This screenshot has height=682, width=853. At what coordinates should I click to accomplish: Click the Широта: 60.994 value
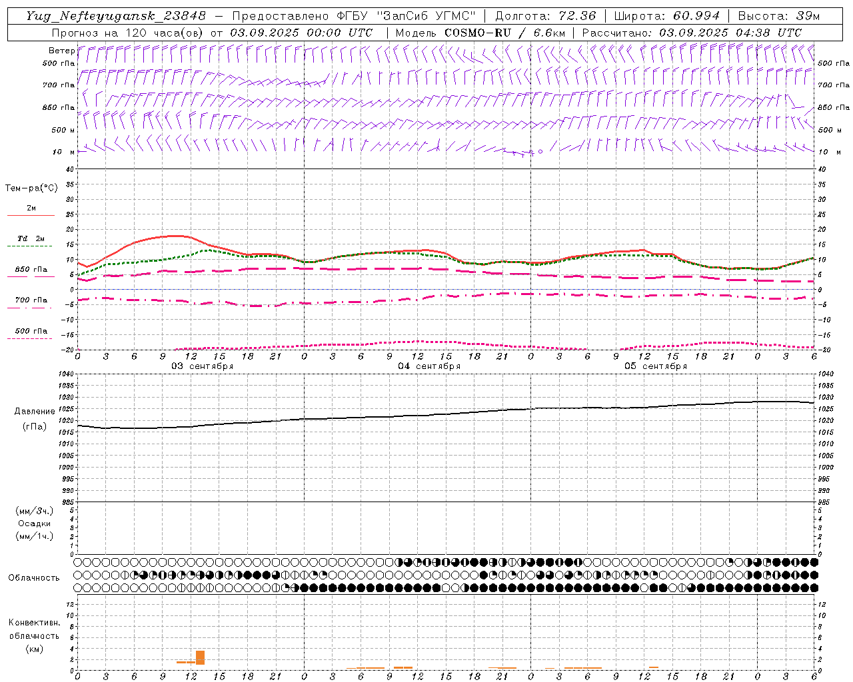[x=666, y=16]
